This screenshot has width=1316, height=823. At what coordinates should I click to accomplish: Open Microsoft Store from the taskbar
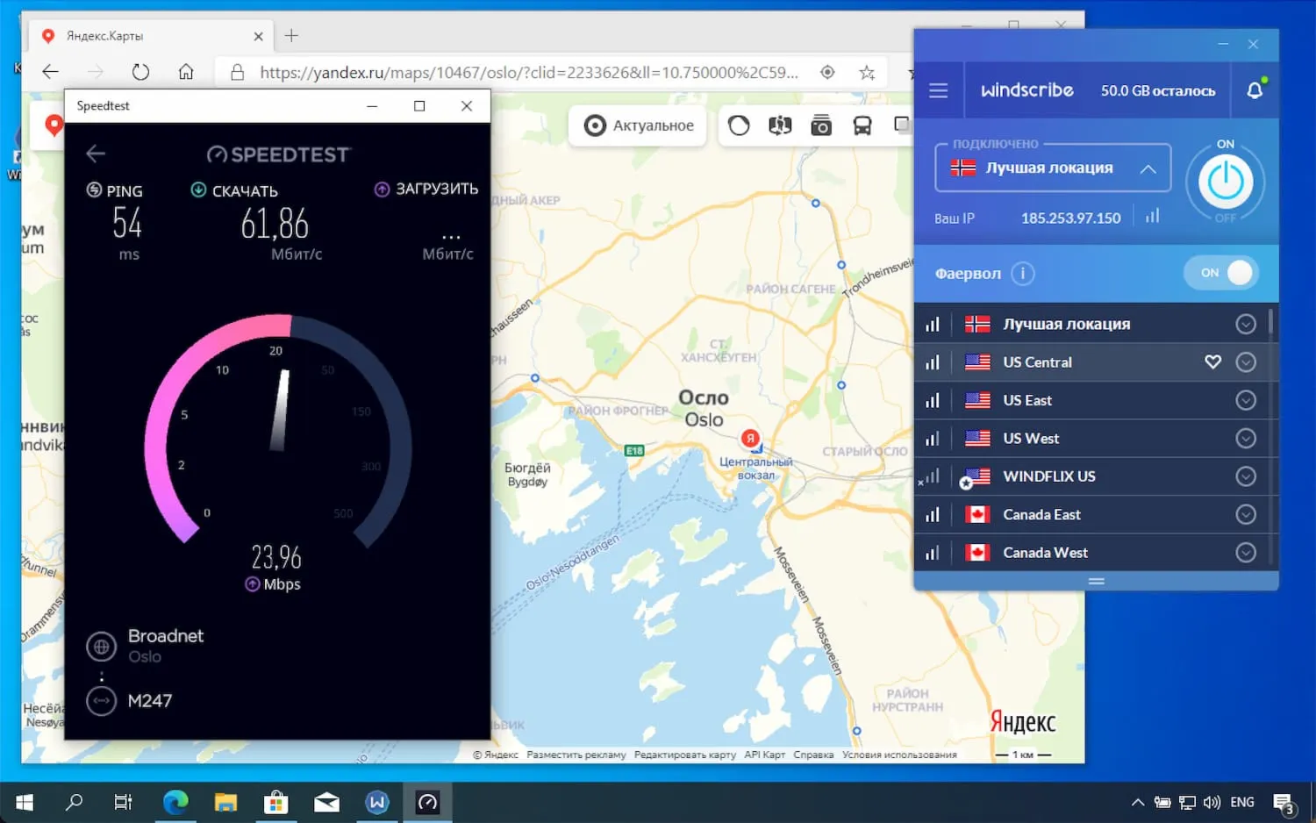coord(276,802)
